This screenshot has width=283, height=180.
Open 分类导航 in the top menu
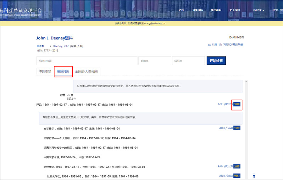[x=198, y=10]
